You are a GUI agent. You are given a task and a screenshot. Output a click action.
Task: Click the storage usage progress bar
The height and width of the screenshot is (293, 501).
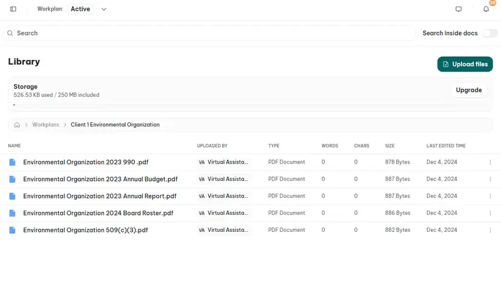(x=250, y=105)
